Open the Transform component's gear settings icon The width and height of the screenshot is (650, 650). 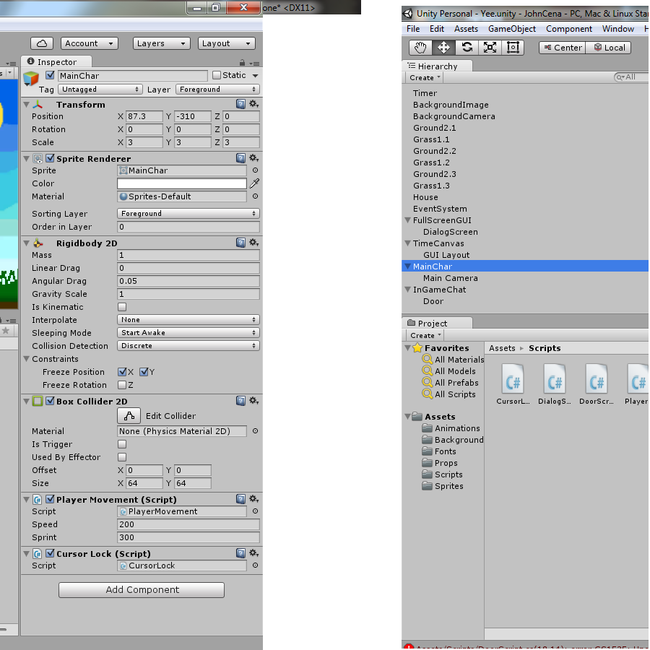[x=254, y=103]
